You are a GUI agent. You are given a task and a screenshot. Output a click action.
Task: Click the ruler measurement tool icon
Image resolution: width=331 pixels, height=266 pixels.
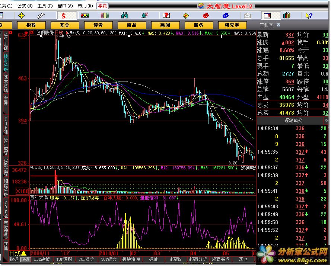tap(41, 15)
